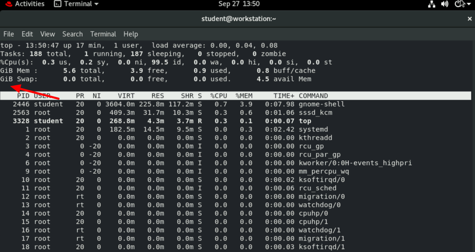Open the Help menu
Image resolution: width=475 pixels, height=252 pixels.
coord(131,34)
